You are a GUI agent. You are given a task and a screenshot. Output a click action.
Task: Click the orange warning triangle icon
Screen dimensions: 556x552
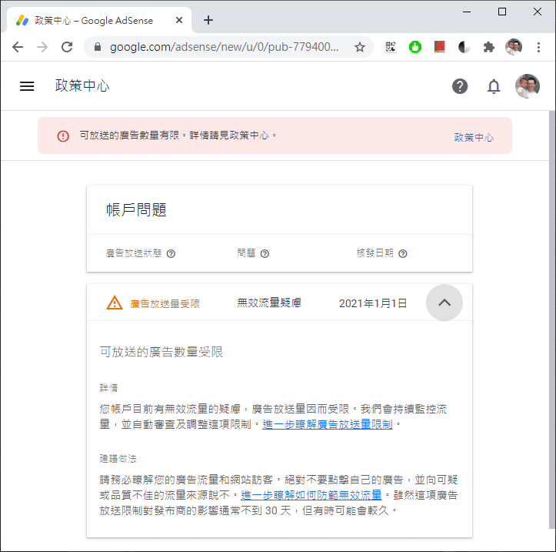114,303
